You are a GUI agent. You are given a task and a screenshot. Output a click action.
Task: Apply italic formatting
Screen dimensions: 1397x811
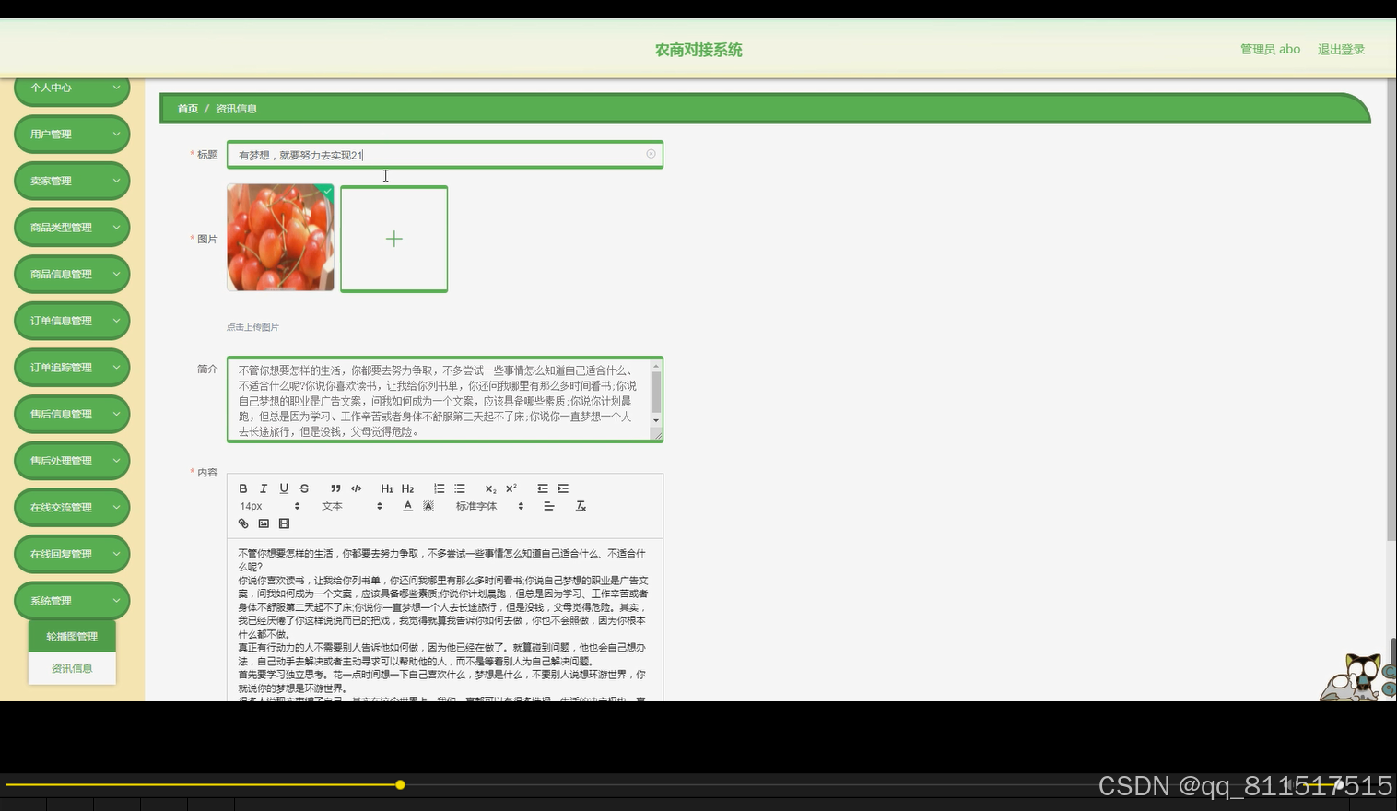263,488
